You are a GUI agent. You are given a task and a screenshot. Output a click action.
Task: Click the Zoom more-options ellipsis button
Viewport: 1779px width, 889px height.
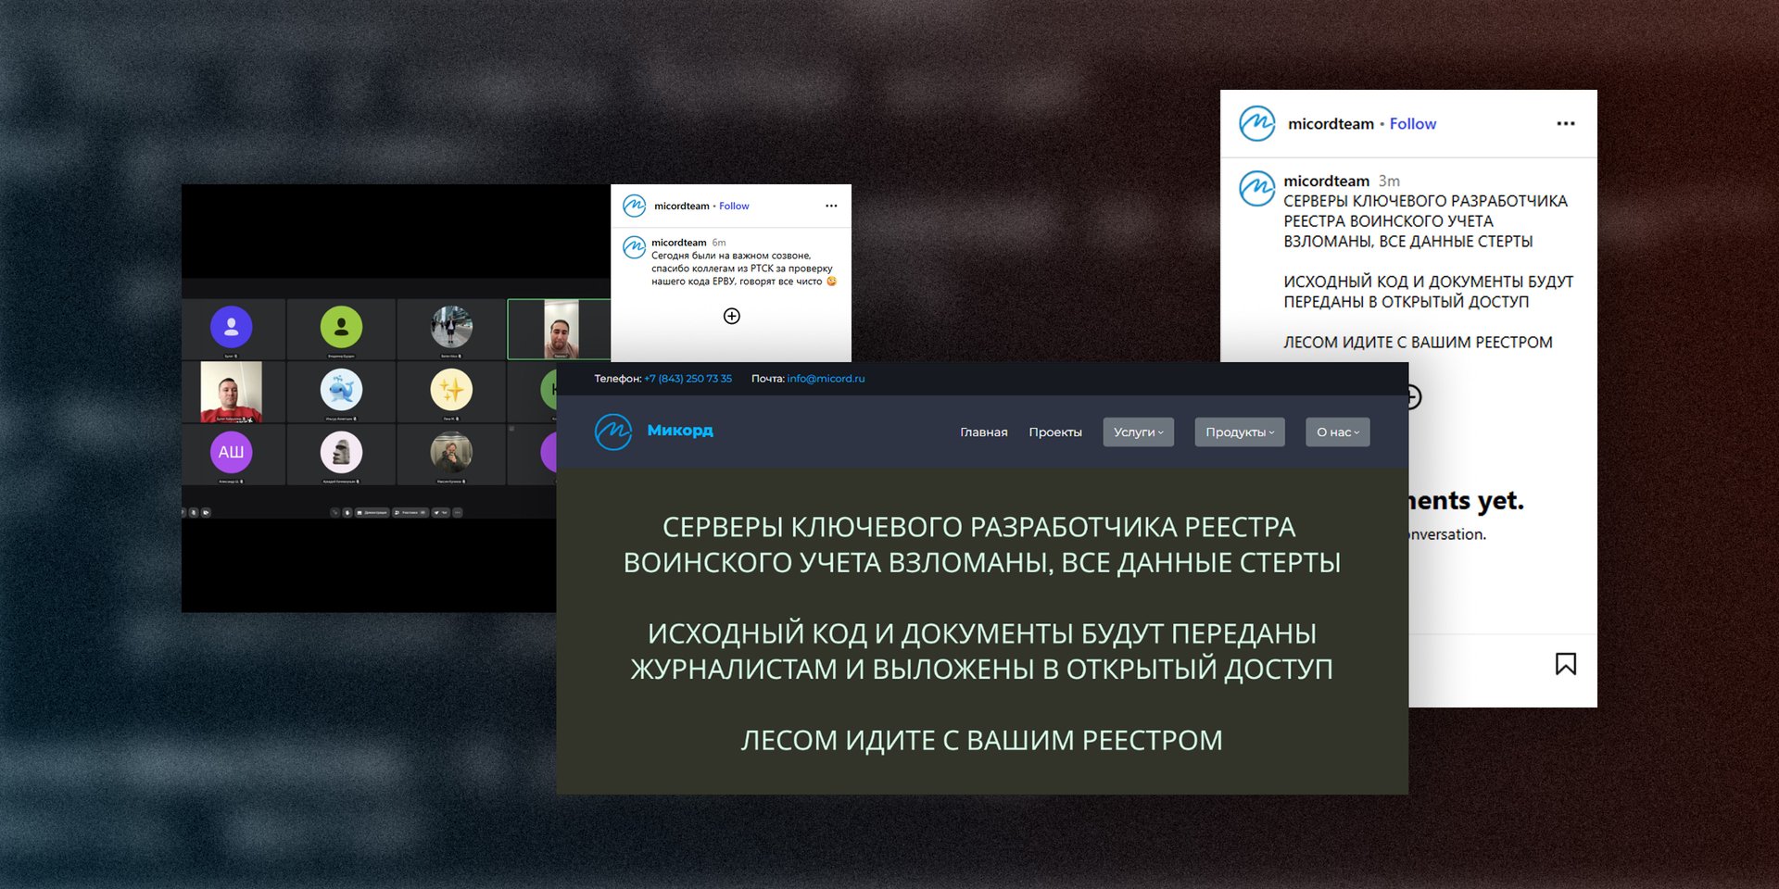[x=458, y=512]
